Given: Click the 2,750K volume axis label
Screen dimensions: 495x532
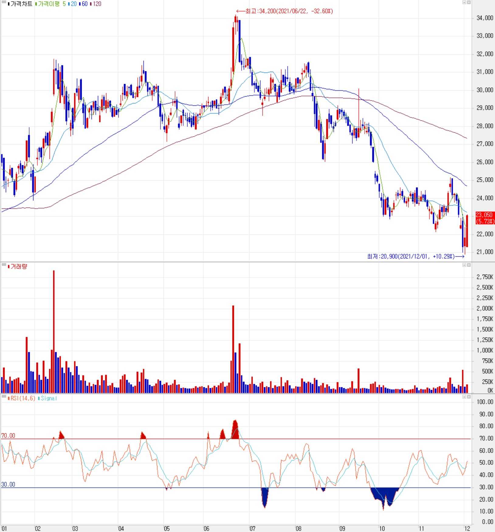Looking at the screenshot, I should pos(485,277).
